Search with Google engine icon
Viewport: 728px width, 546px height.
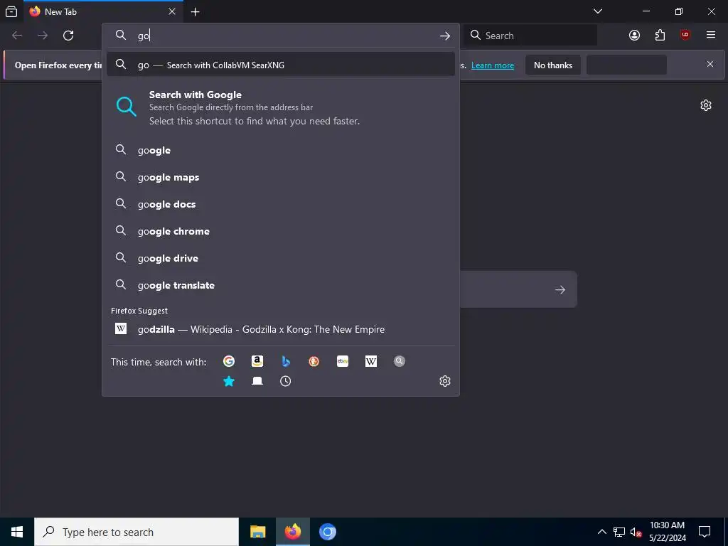click(229, 361)
